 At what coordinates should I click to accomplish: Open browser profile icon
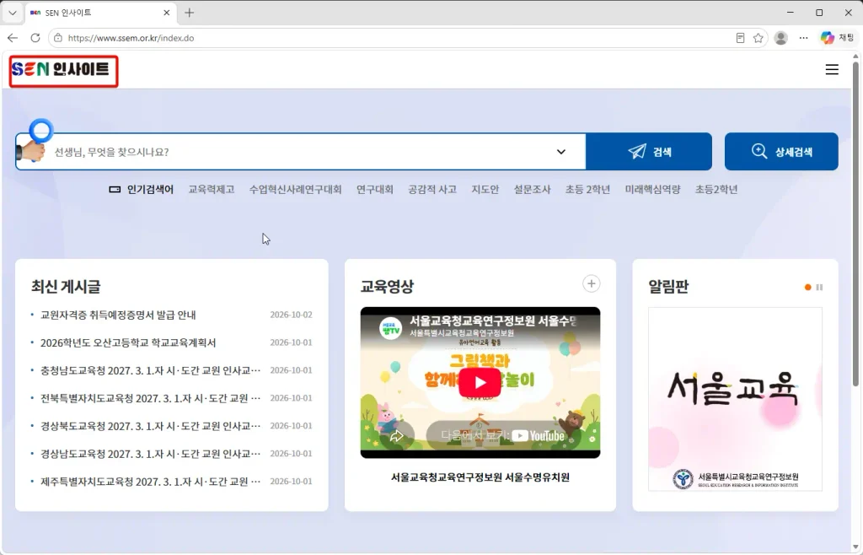[x=780, y=38]
